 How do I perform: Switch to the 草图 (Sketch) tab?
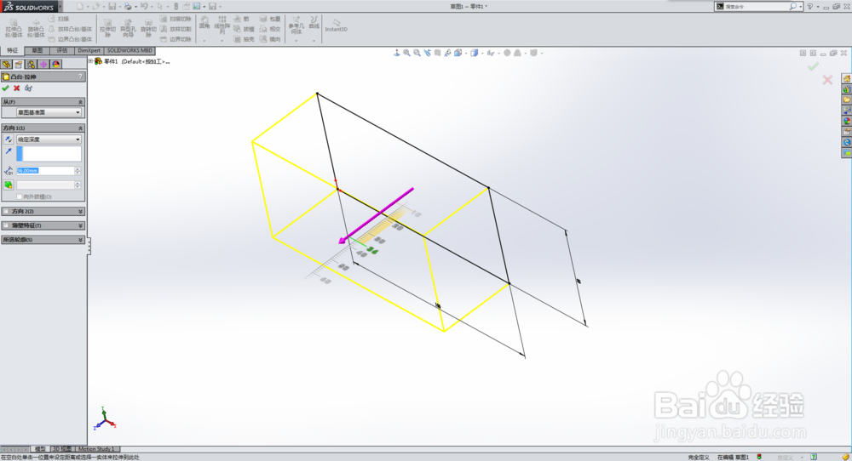coord(37,50)
